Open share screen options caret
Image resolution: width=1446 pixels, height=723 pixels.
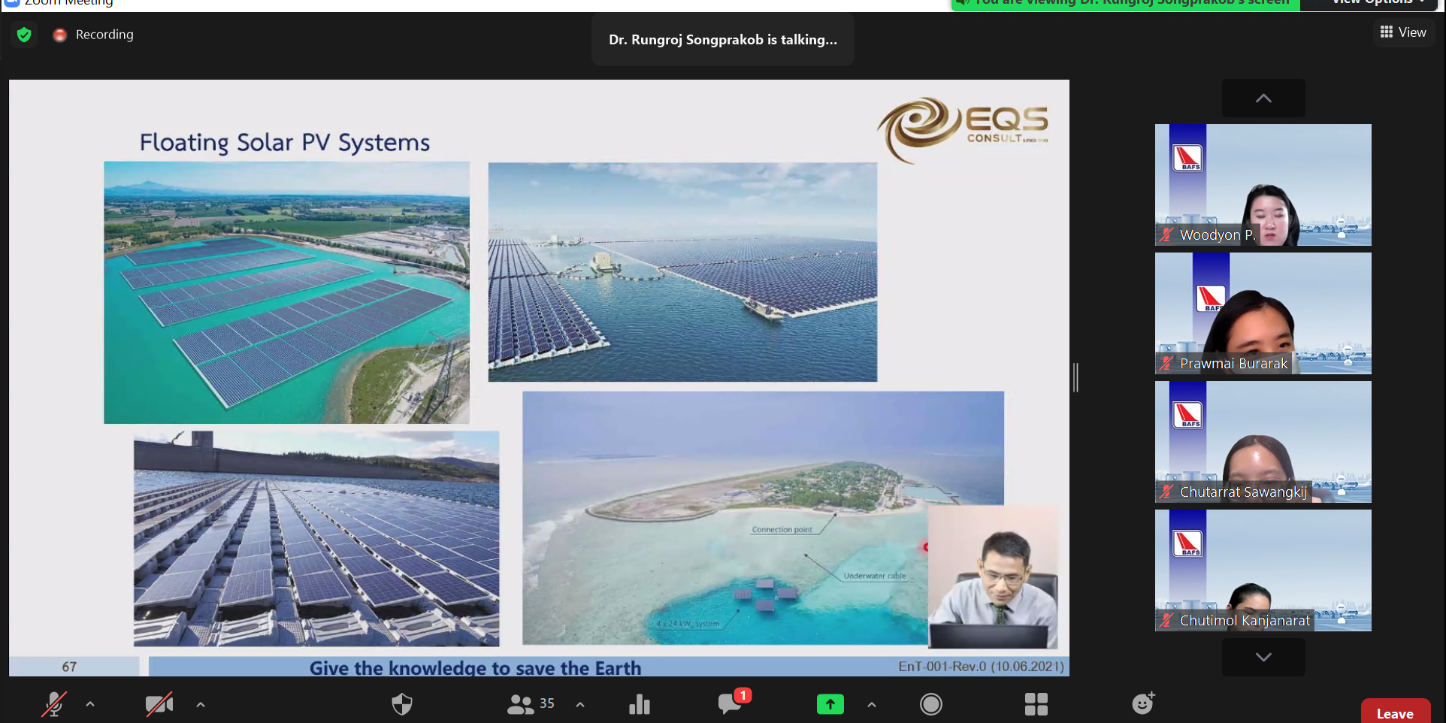(872, 704)
